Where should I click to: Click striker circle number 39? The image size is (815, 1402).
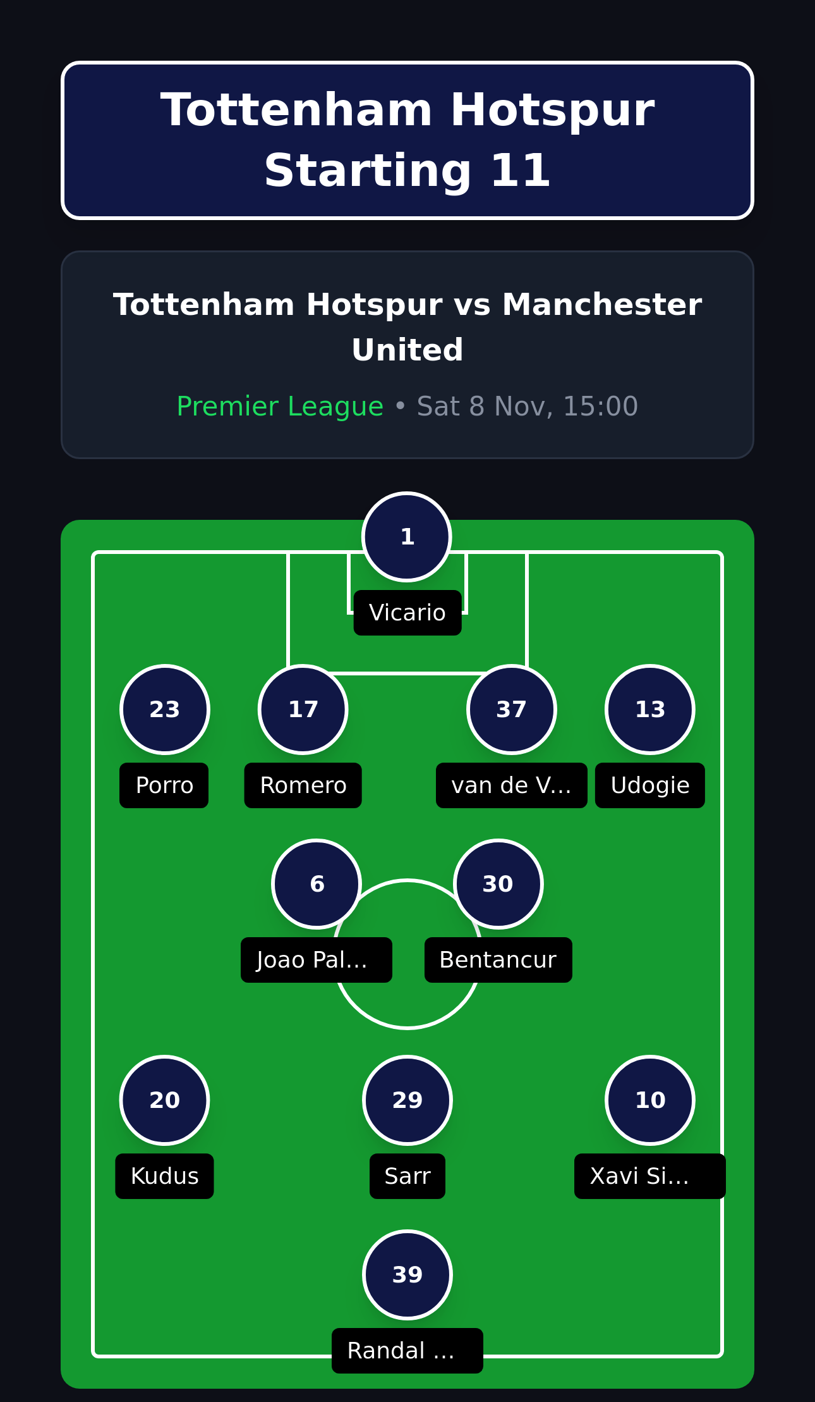pyautogui.click(x=407, y=1274)
